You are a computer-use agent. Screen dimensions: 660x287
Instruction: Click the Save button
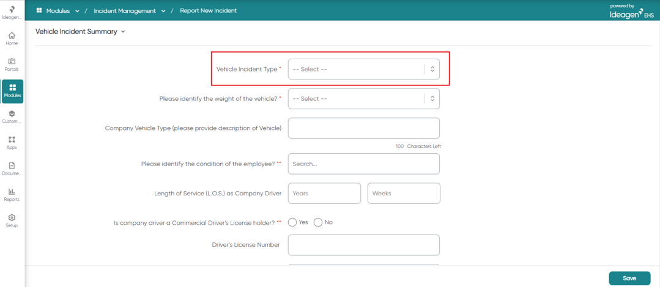coord(629,278)
